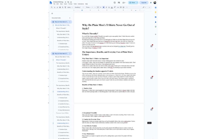Start a Meet call camera icon
The image size is (206, 139).
(123, 3)
